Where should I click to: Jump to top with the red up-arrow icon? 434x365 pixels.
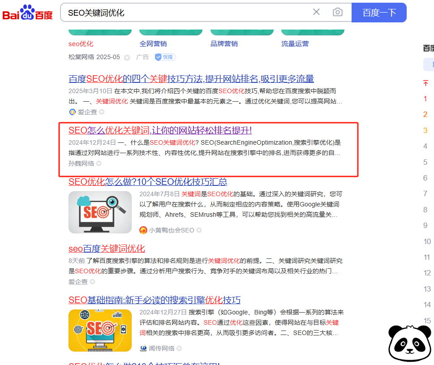[x=425, y=83]
